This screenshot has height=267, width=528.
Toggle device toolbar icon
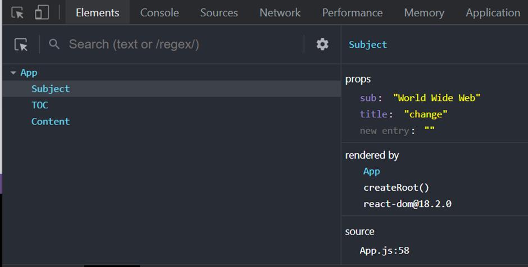42,12
